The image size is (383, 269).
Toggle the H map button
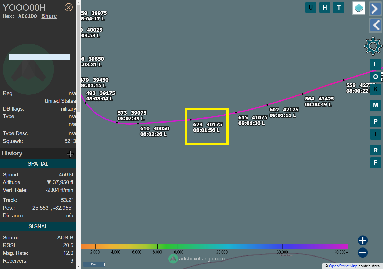[325, 7]
